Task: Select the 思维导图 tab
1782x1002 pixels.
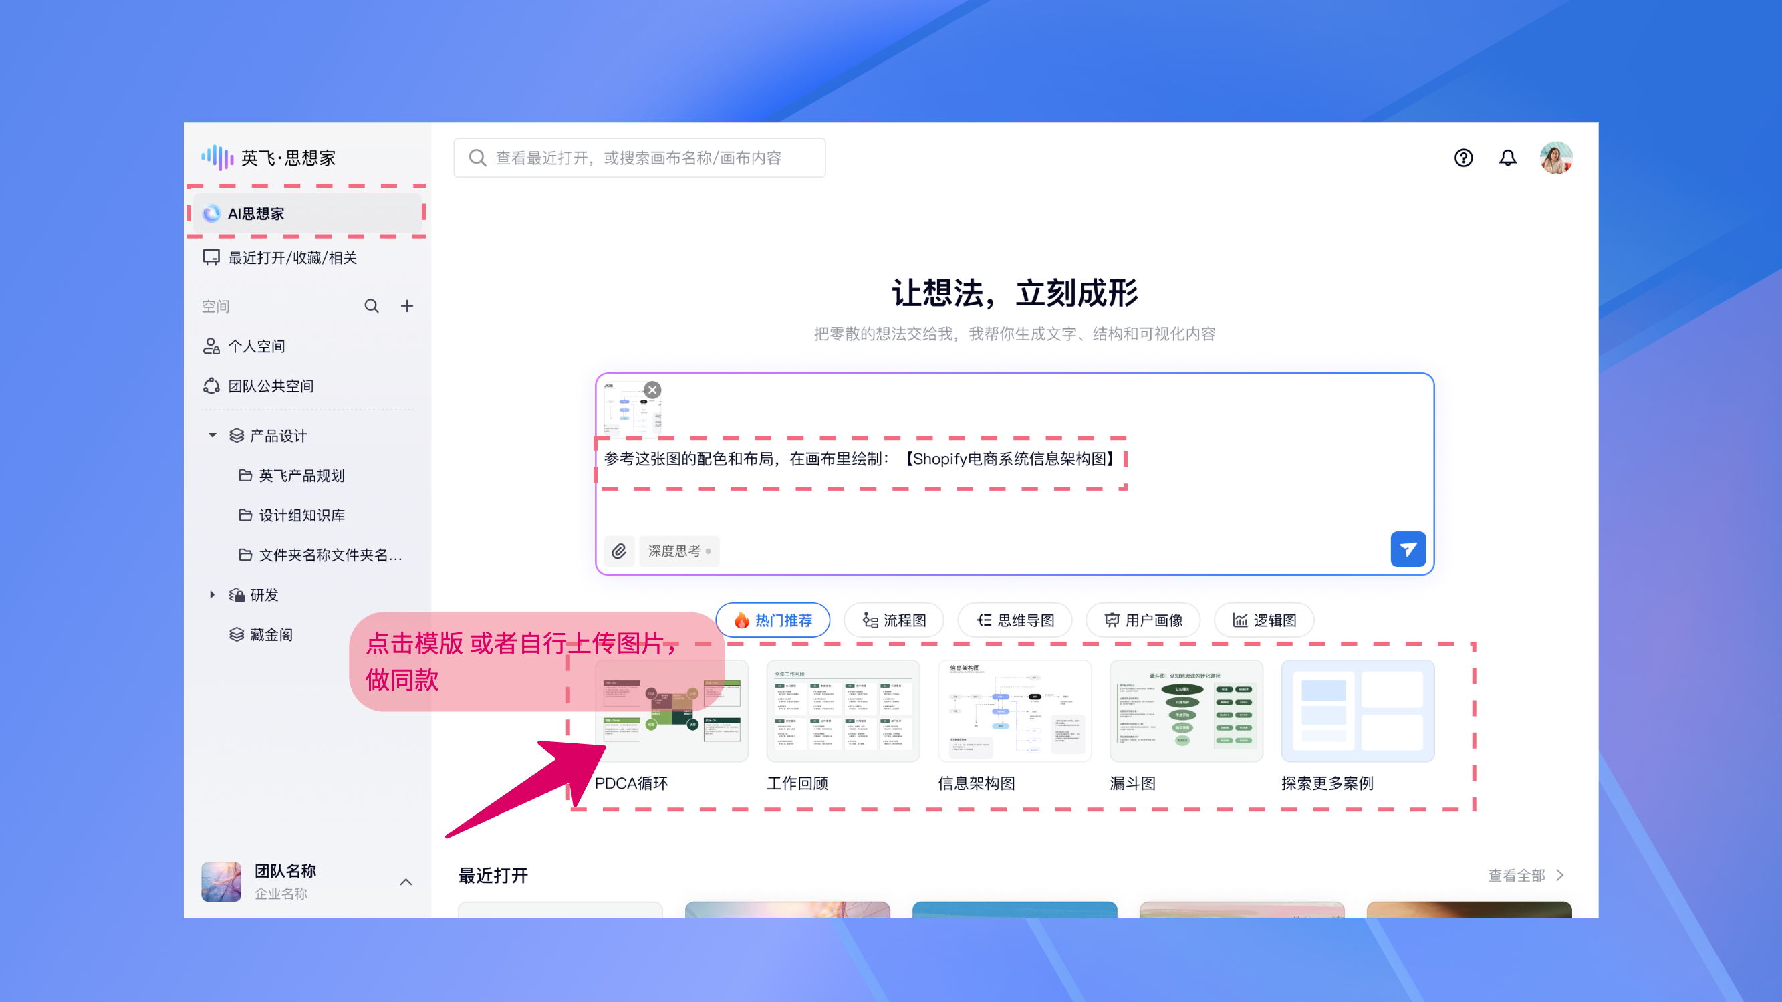Action: (1015, 620)
